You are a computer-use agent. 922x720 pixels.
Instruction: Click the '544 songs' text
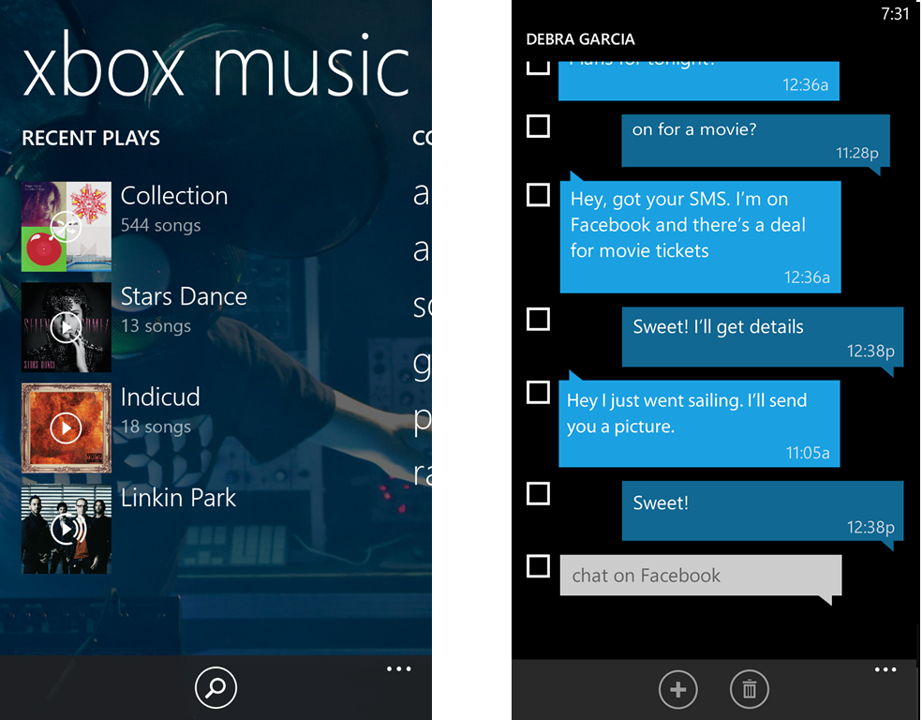click(160, 225)
